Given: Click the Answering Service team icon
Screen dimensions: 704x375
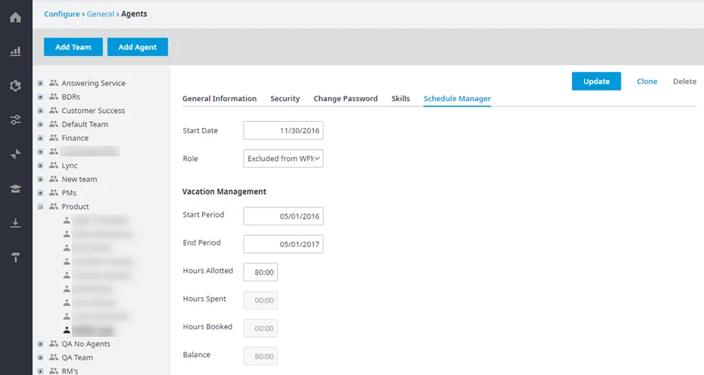Looking at the screenshot, I should [x=54, y=83].
